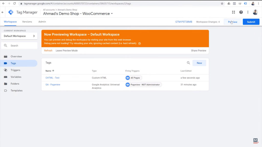Click the help icon in orange preview banner
Viewport: 262px width, 147px height.
point(139,44)
